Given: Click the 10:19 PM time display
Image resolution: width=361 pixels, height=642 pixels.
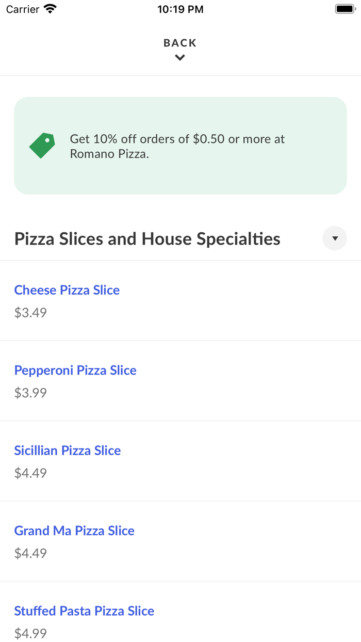Looking at the screenshot, I should [180, 8].
